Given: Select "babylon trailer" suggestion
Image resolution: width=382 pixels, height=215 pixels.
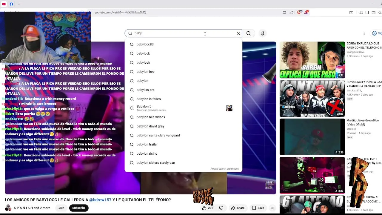Looking at the screenshot, I should tap(183, 145).
